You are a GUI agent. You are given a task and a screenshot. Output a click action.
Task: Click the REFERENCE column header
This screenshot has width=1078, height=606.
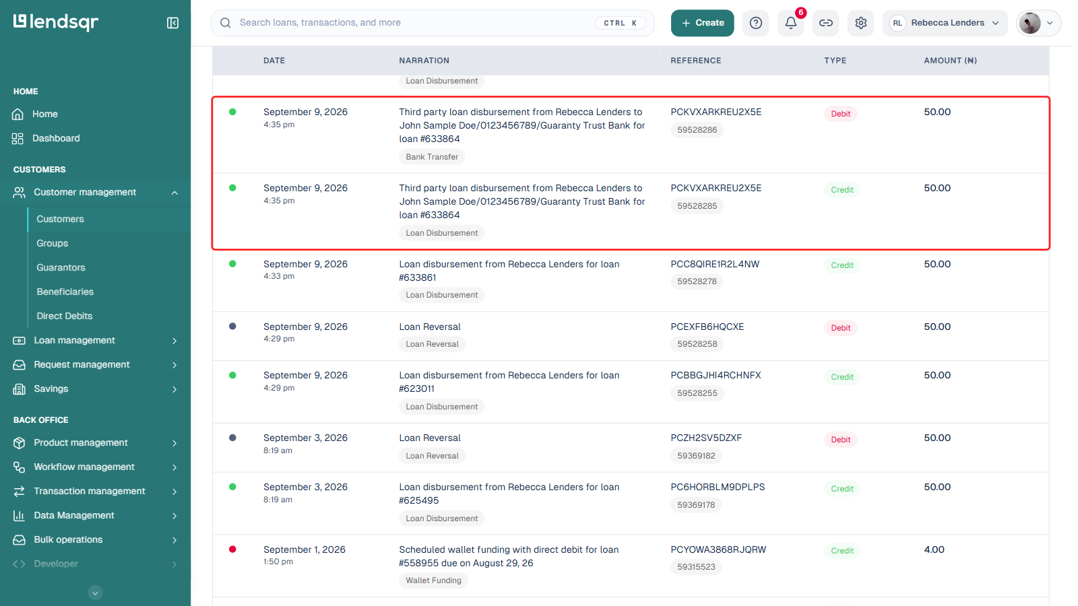pos(696,61)
